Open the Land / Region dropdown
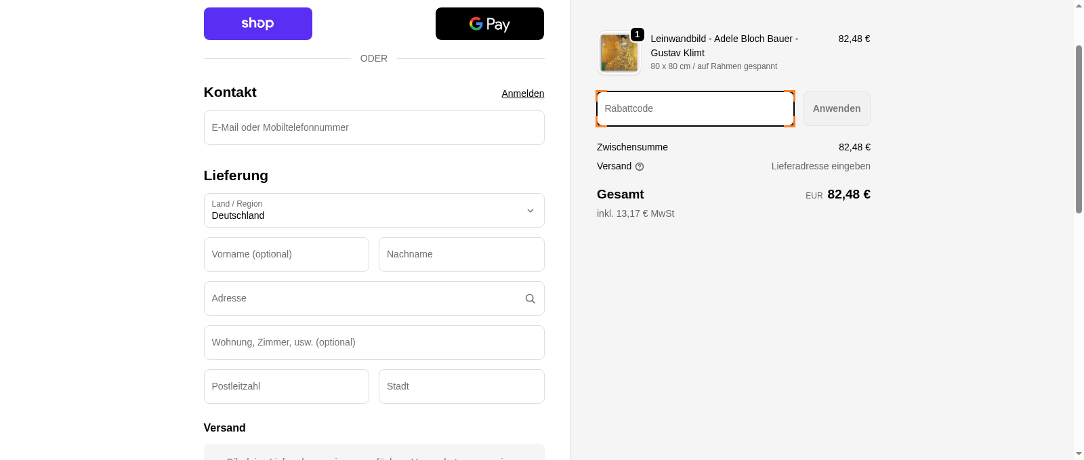1084x460 pixels. pyautogui.click(x=374, y=210)
